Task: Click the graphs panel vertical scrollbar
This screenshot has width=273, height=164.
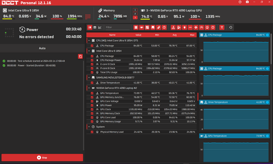Action: 271,49
